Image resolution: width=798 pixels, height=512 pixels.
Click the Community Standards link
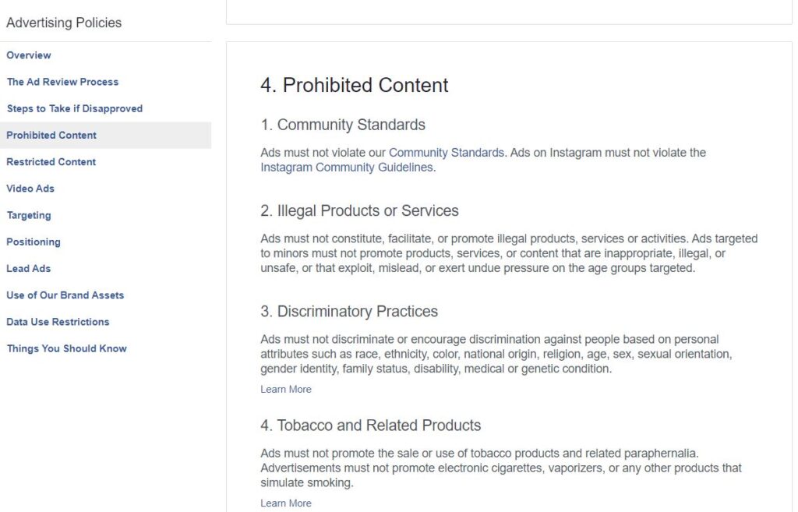447,153
